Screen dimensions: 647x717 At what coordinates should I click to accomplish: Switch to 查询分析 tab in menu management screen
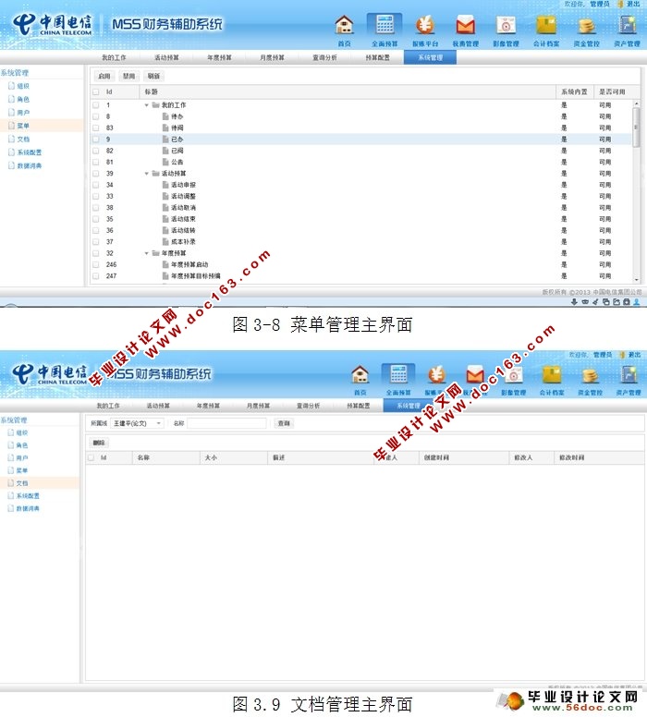point(324,57)
